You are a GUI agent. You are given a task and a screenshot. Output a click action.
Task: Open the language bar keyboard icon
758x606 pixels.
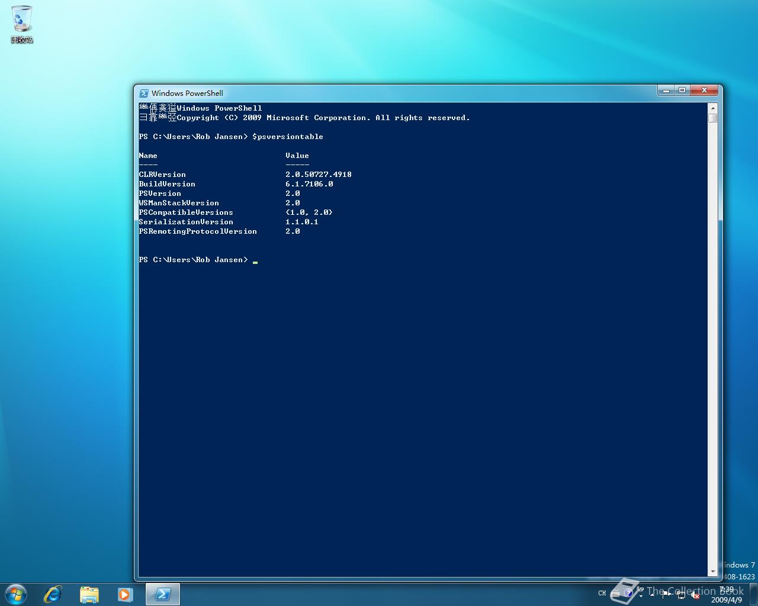tap(615, 594)
